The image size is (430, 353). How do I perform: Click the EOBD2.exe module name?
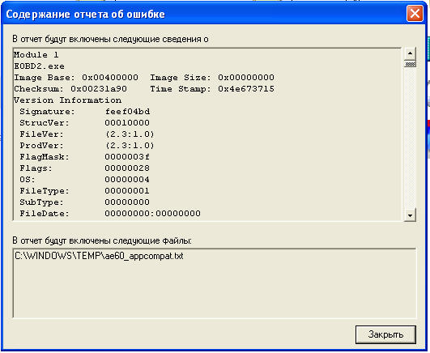[39, 66]
